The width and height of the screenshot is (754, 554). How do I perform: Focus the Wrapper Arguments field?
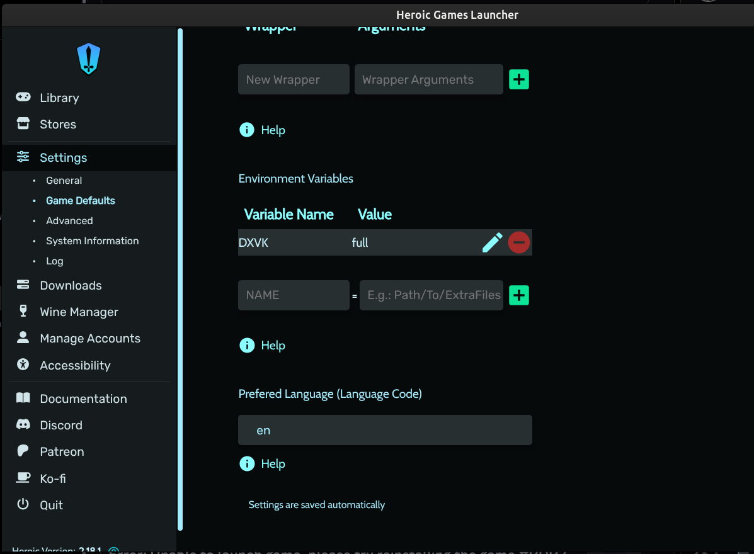tap(429, 79)
